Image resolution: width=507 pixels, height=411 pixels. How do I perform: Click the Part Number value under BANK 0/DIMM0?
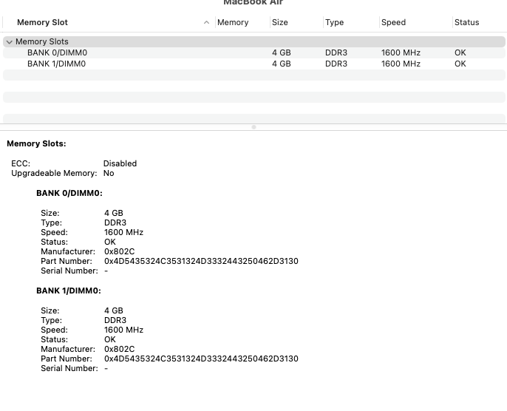(x=201, y=261)
